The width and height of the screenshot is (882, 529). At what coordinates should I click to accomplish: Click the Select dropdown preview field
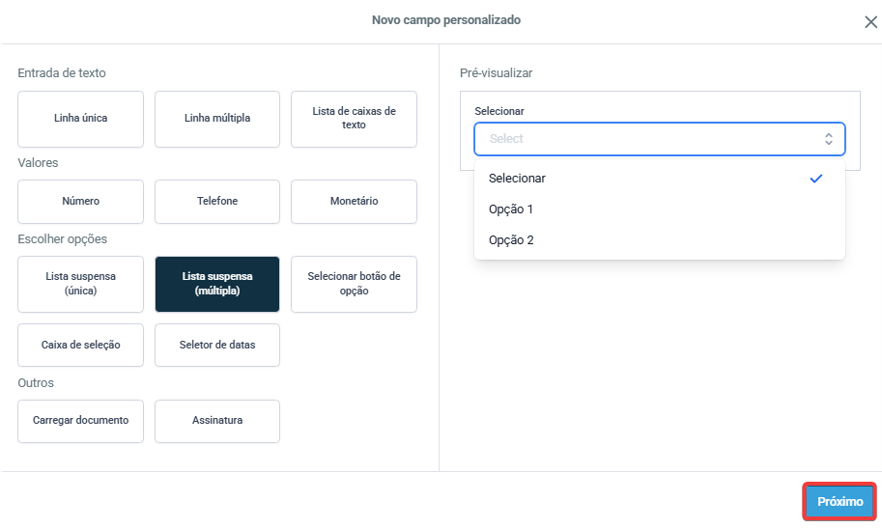pos(647,139)
